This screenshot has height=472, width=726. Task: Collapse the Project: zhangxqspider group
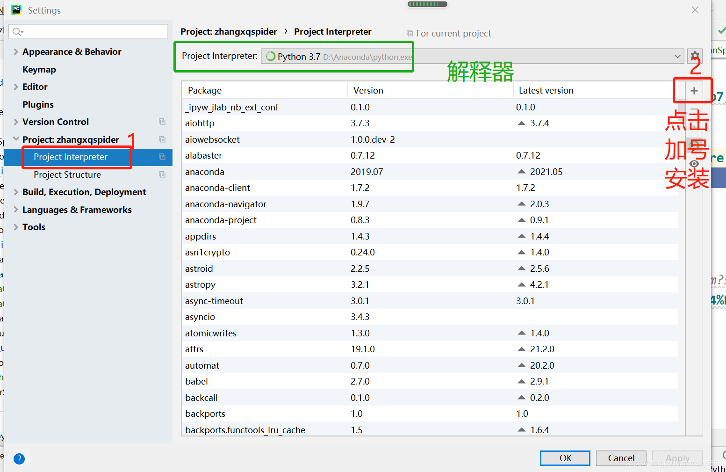pyautogui.click(x=16, y=139)
